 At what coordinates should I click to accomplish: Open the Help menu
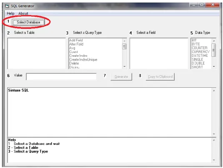[10, 13]
